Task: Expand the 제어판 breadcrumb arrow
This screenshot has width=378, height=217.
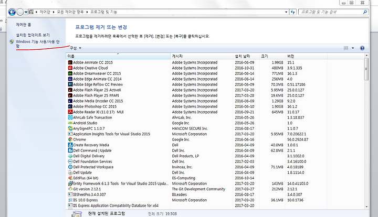Action: (x=53, y=12)
